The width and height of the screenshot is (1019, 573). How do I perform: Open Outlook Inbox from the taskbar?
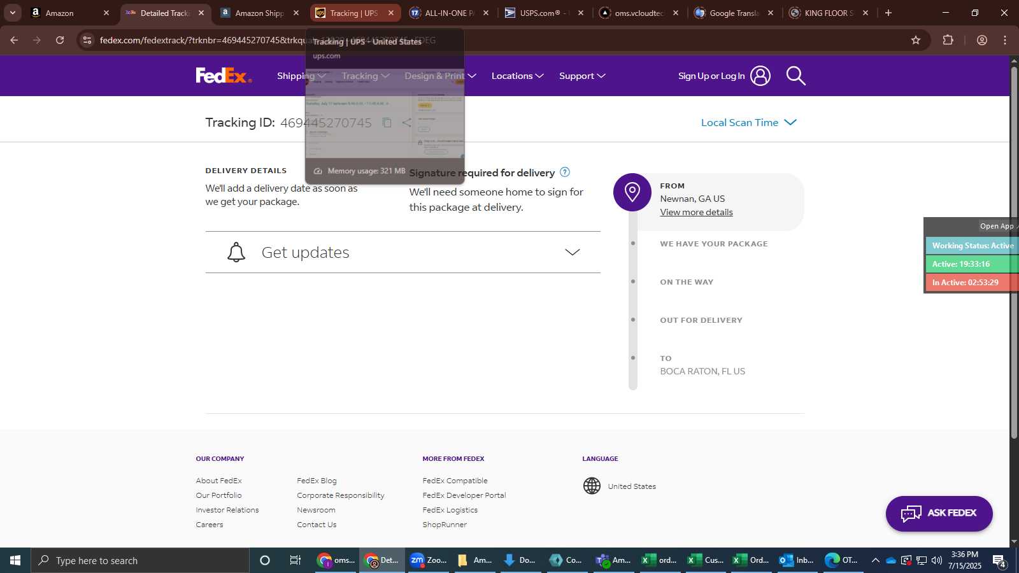(797, 560)
